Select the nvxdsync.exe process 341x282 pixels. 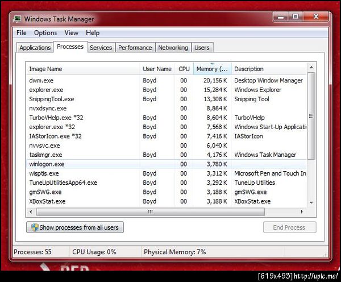click(167, 109)
